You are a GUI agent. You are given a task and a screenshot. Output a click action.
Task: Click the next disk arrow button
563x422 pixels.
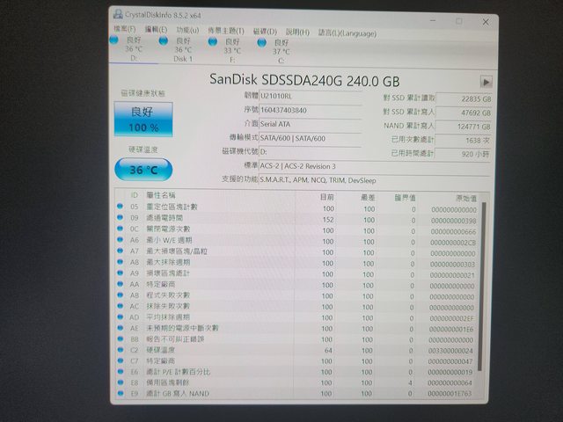[486, 81]
